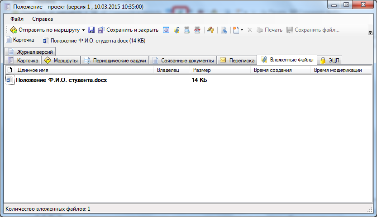Sort by Длинное имя column header
Viewport: 377px width, 217px height.
pyautogui.click(x=84, y=70)
